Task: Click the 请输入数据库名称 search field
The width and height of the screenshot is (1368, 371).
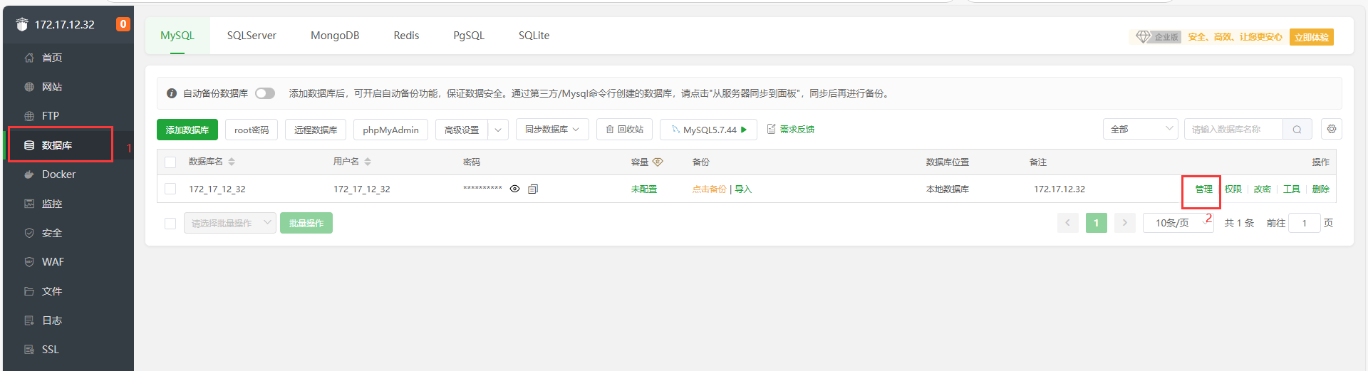Action: [1233, 130]
